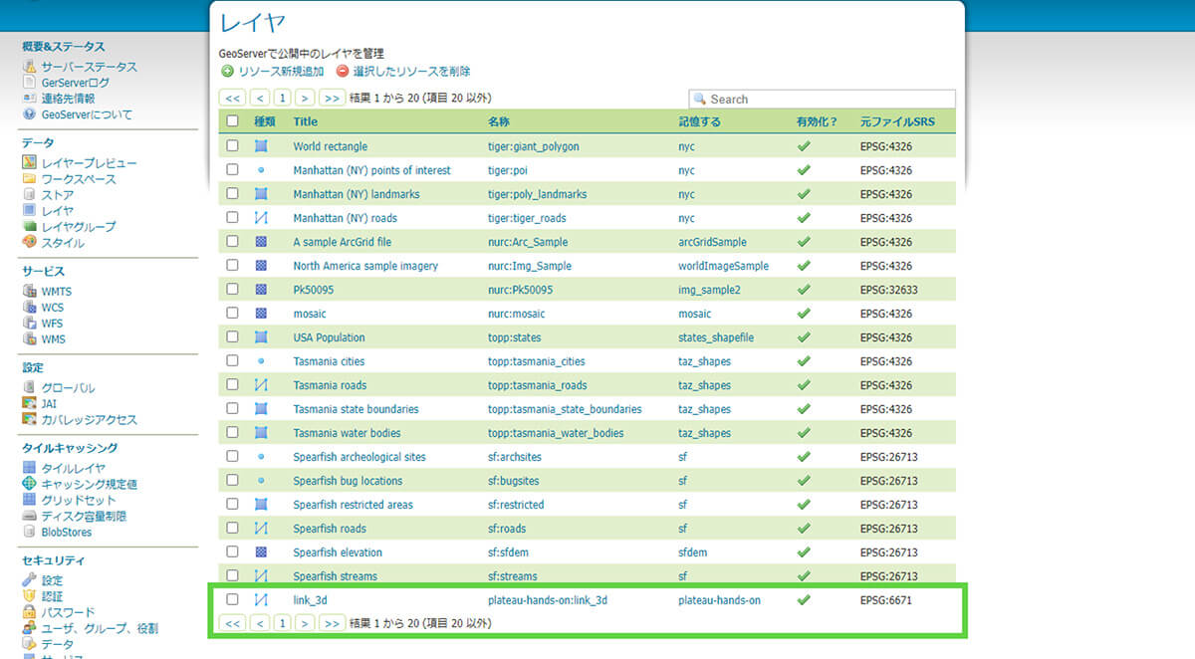Click the EPSG:32633 SRS cell

889,290
